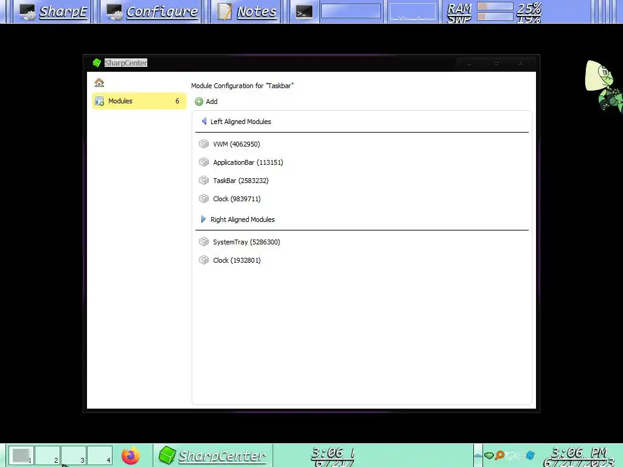Collapse the Right Aligned Modules section
Image resolution: width=623 pixels, height=467 pixels.
(x=203, y=219)
